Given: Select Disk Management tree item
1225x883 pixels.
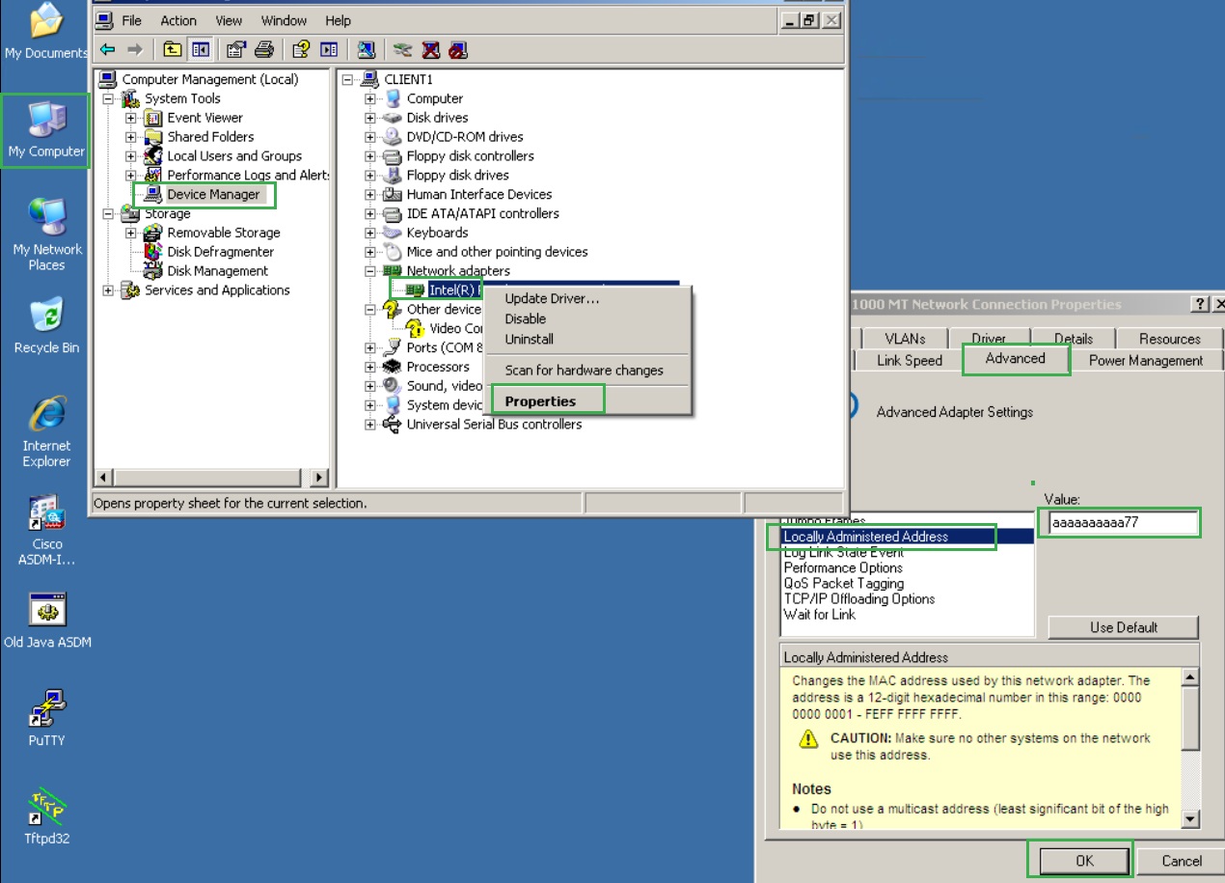Looking at the screenshot, I should tap(218, 271).
